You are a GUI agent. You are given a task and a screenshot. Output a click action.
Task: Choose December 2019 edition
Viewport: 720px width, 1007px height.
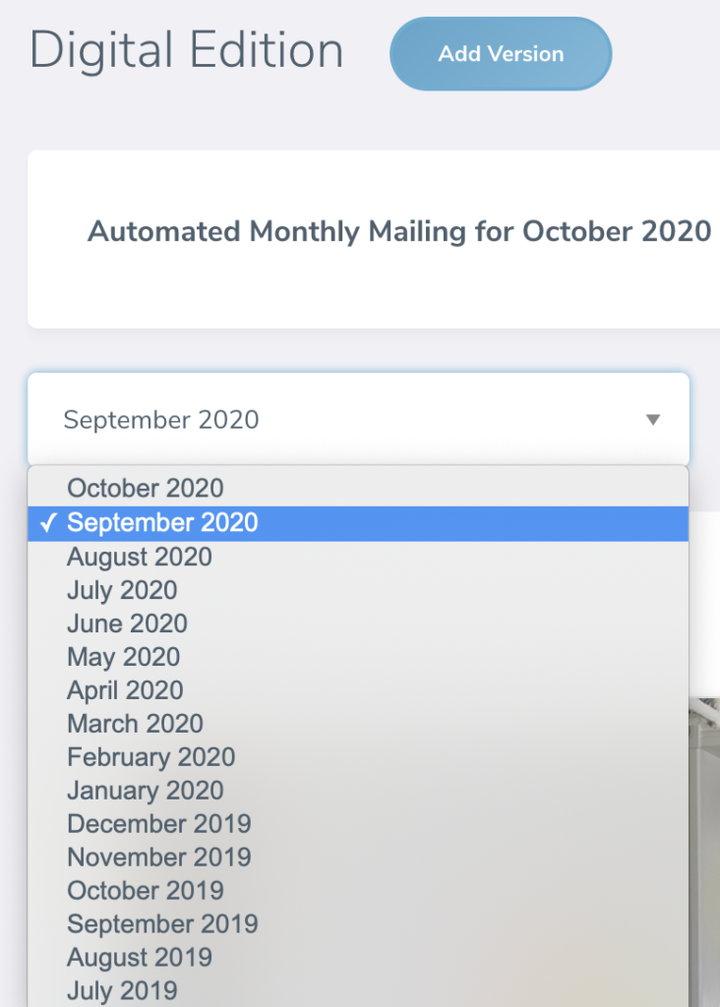point(158,824)
